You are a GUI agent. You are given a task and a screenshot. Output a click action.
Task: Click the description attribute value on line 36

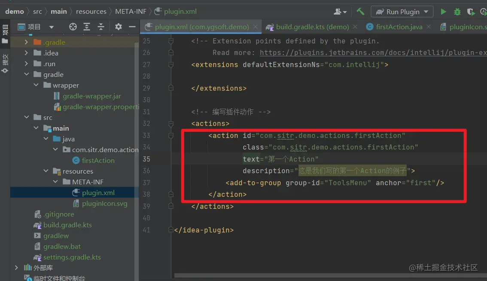(x=352, y=171)
